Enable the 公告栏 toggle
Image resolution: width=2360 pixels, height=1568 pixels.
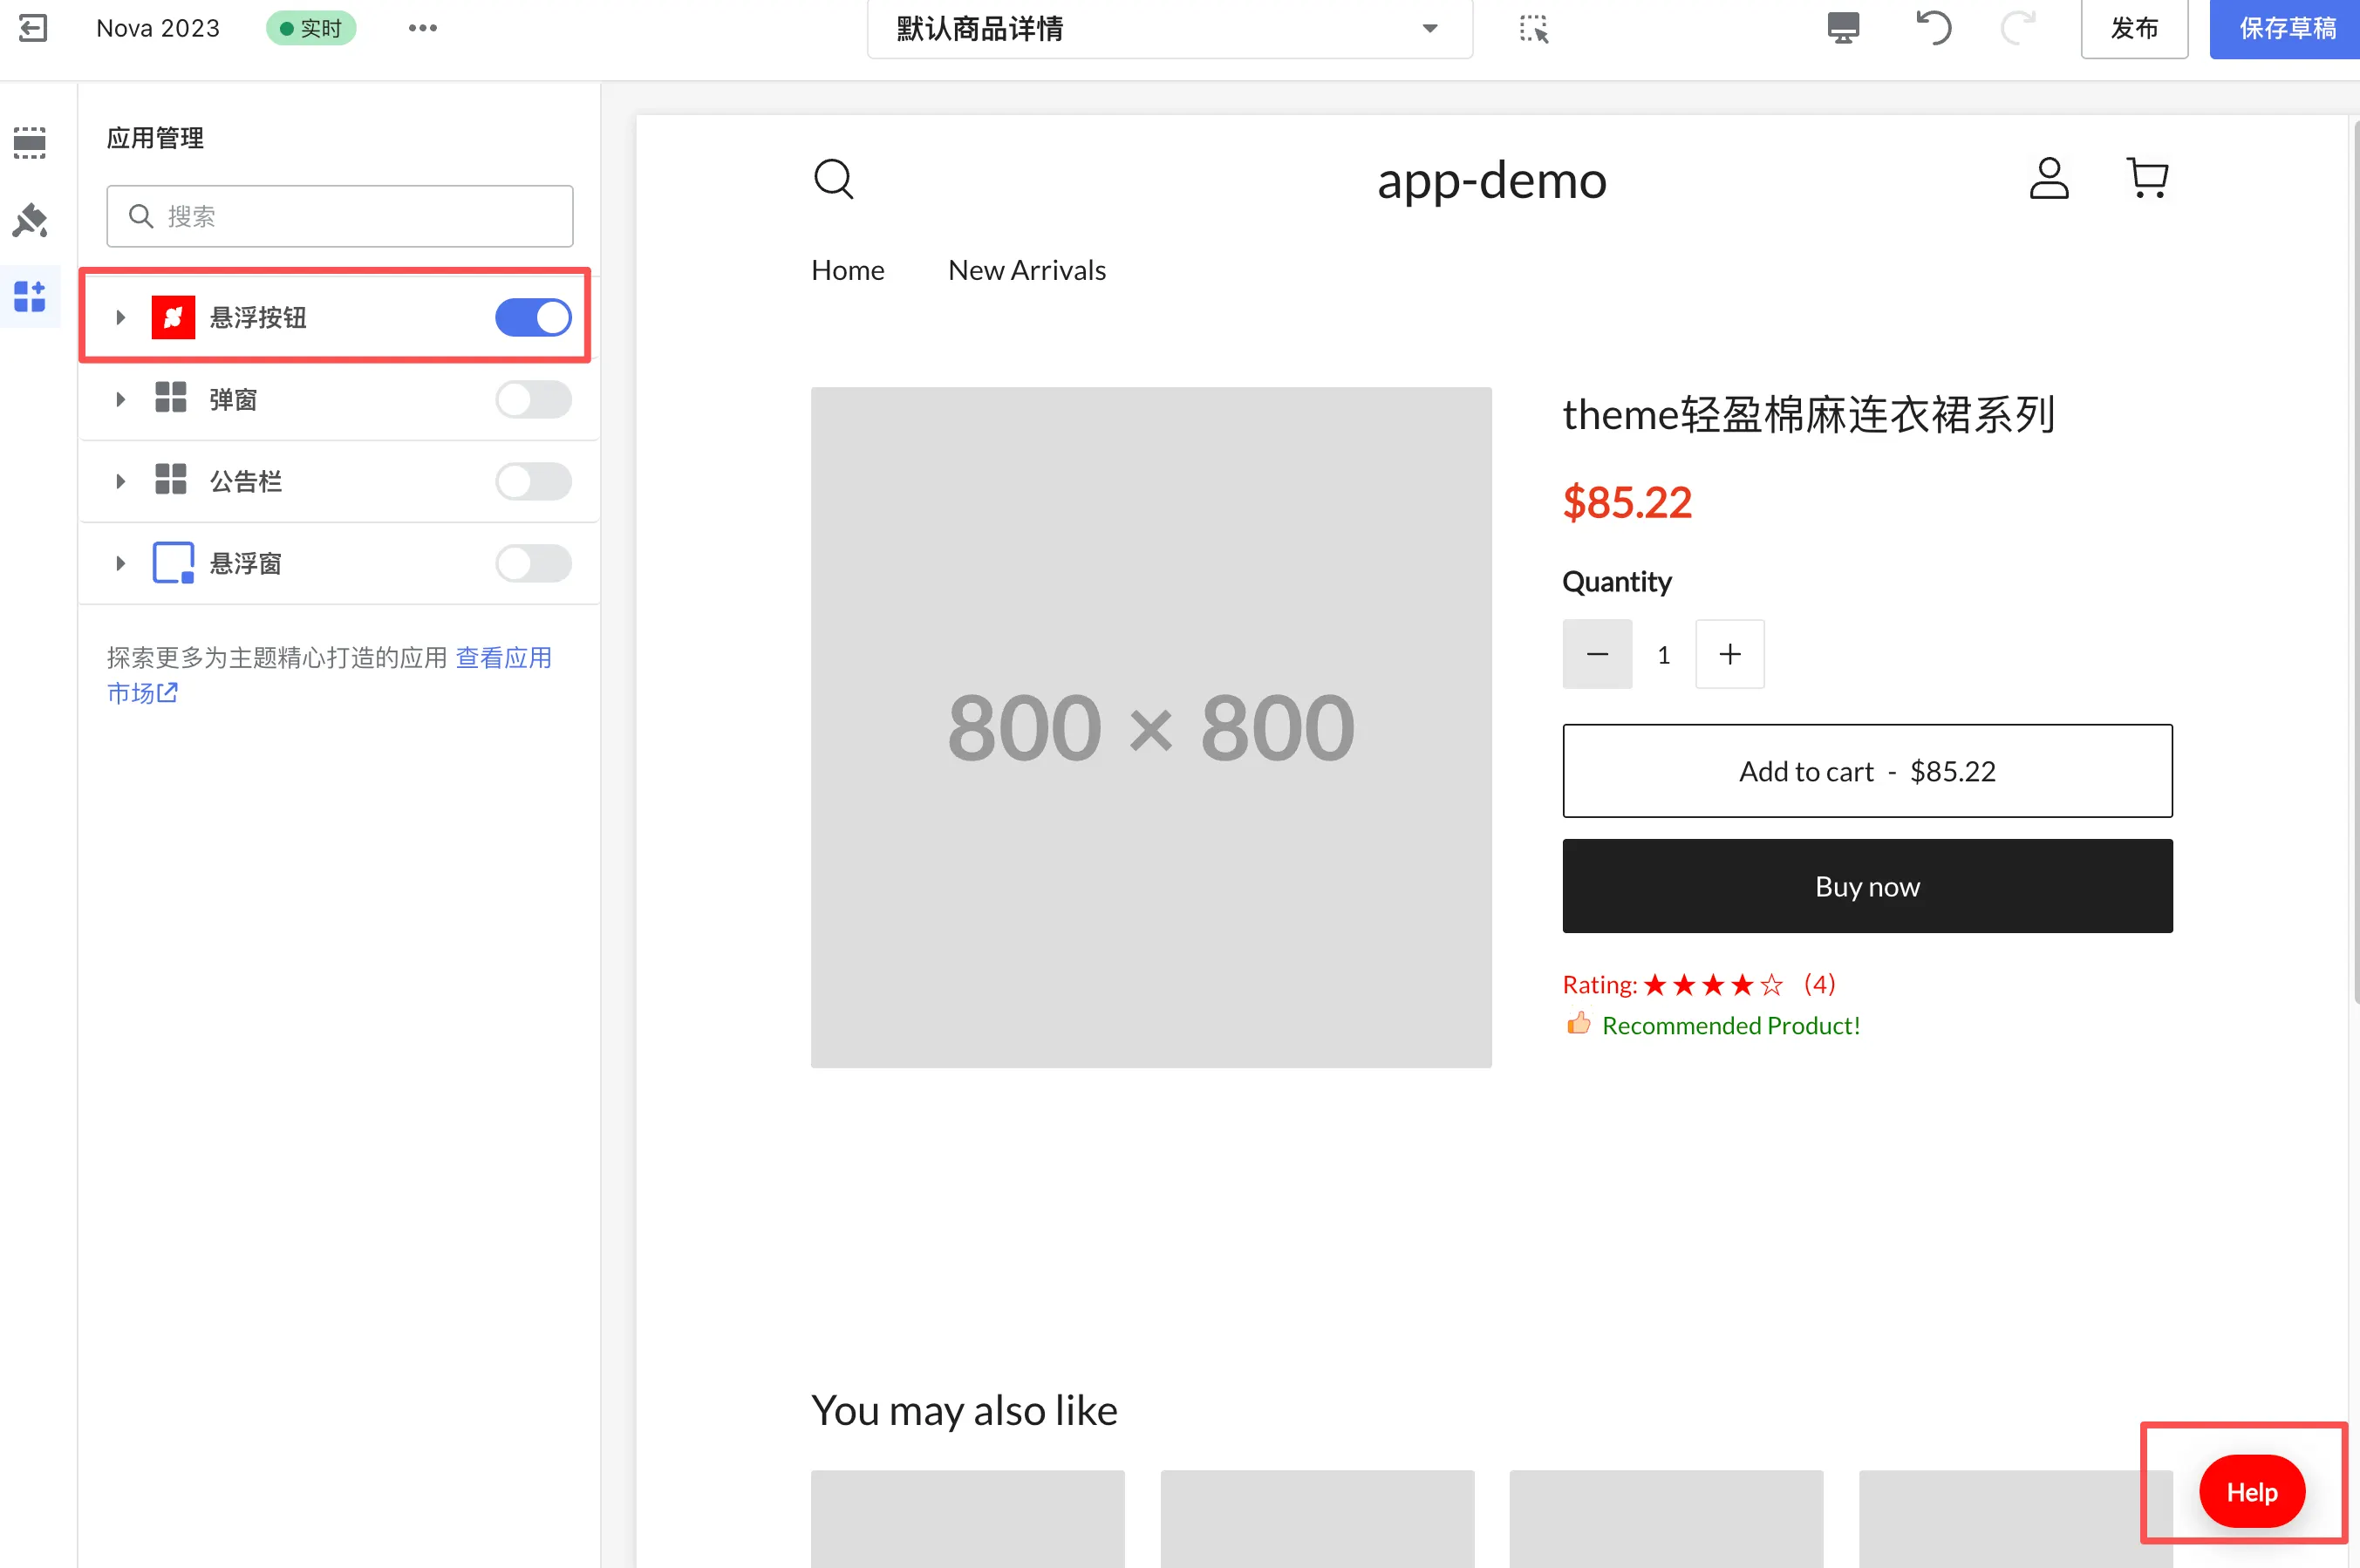(x=533, y=481)
